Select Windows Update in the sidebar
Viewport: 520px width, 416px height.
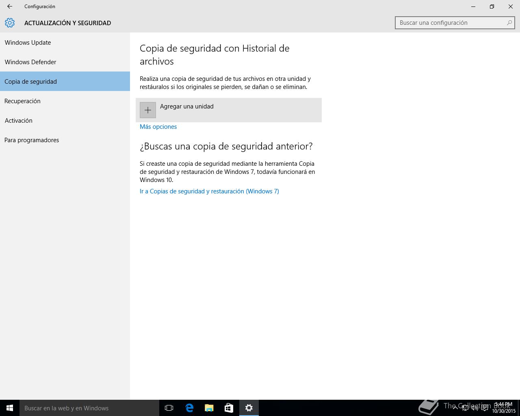[x=65, y=42]
